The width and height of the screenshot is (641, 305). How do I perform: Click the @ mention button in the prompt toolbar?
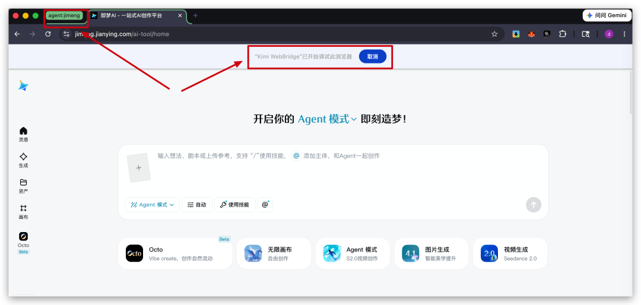click(265, 205)
